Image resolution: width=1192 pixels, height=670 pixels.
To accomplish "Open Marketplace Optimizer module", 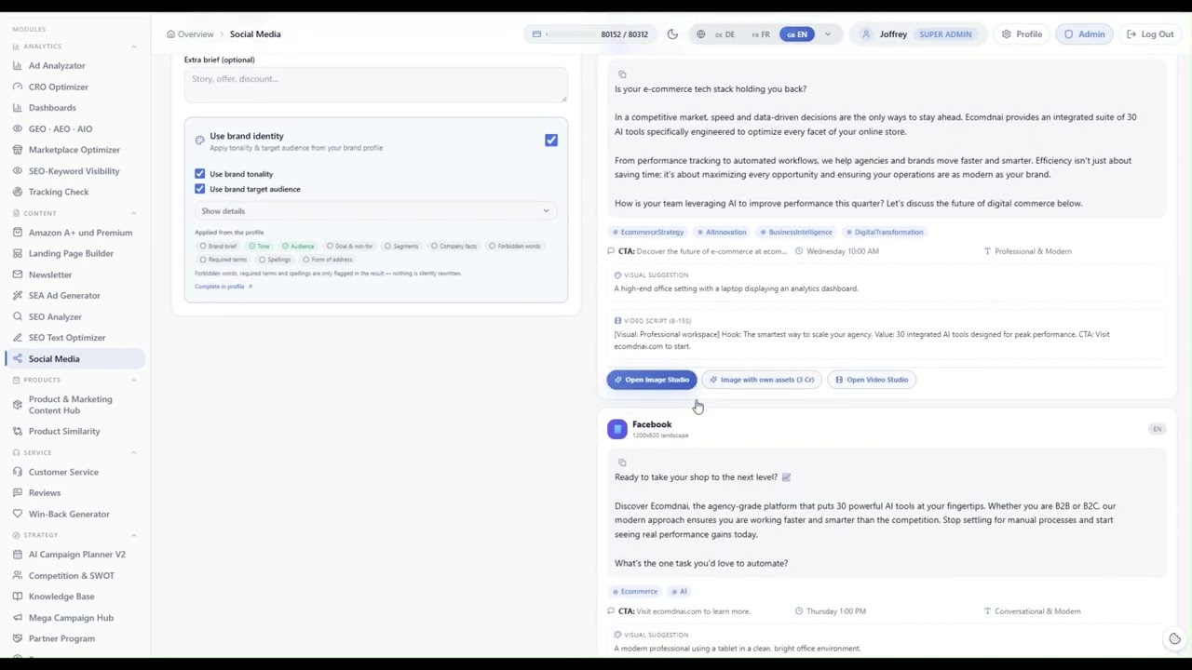I will click(x=74, y=150).
